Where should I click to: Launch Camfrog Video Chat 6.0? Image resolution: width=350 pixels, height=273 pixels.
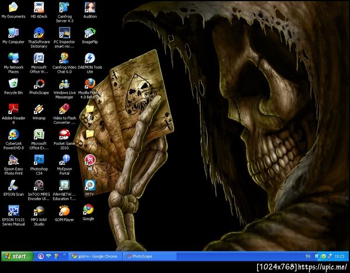(x=65, y=63)
